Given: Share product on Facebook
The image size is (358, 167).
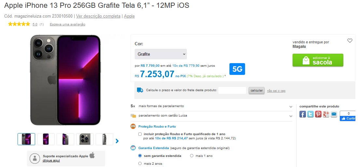Looking at the screenshot, I should point(303,114).
